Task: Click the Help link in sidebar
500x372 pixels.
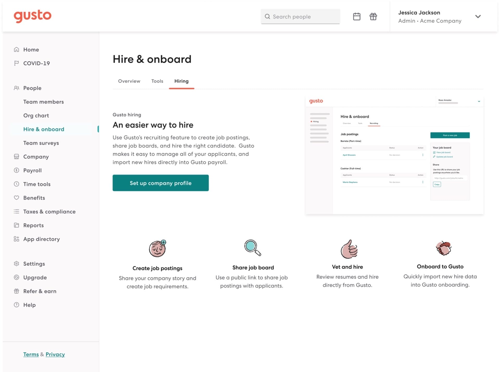Action: coord(29,304)
